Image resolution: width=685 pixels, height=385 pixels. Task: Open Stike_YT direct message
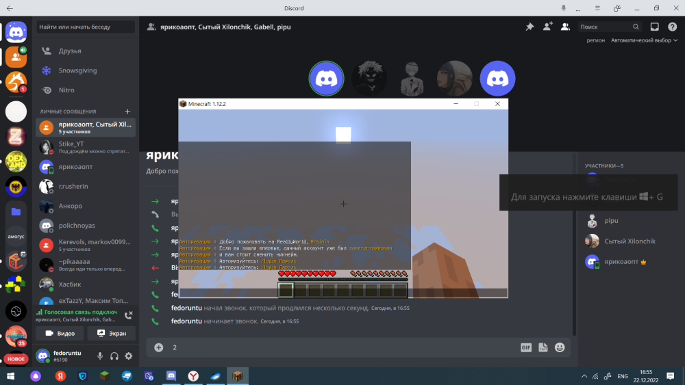[86, 147]
